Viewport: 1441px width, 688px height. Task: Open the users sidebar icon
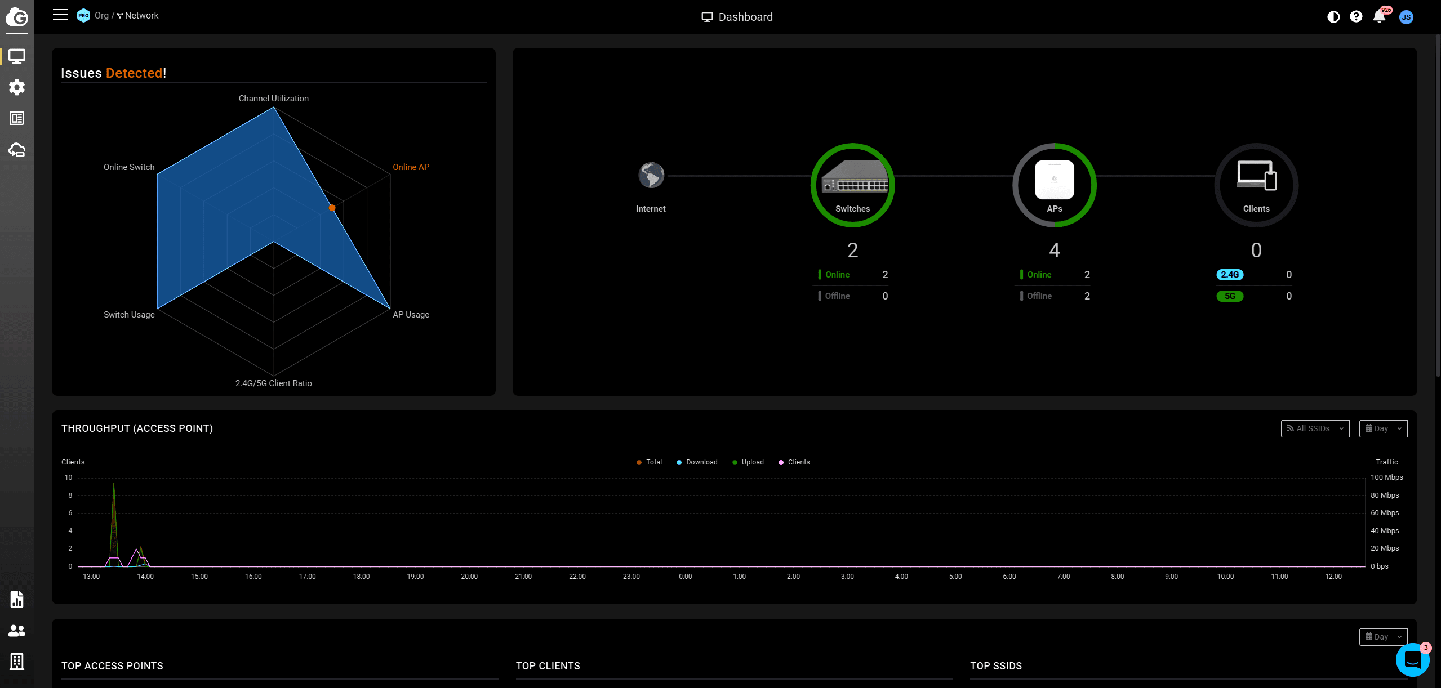(17, 631)
